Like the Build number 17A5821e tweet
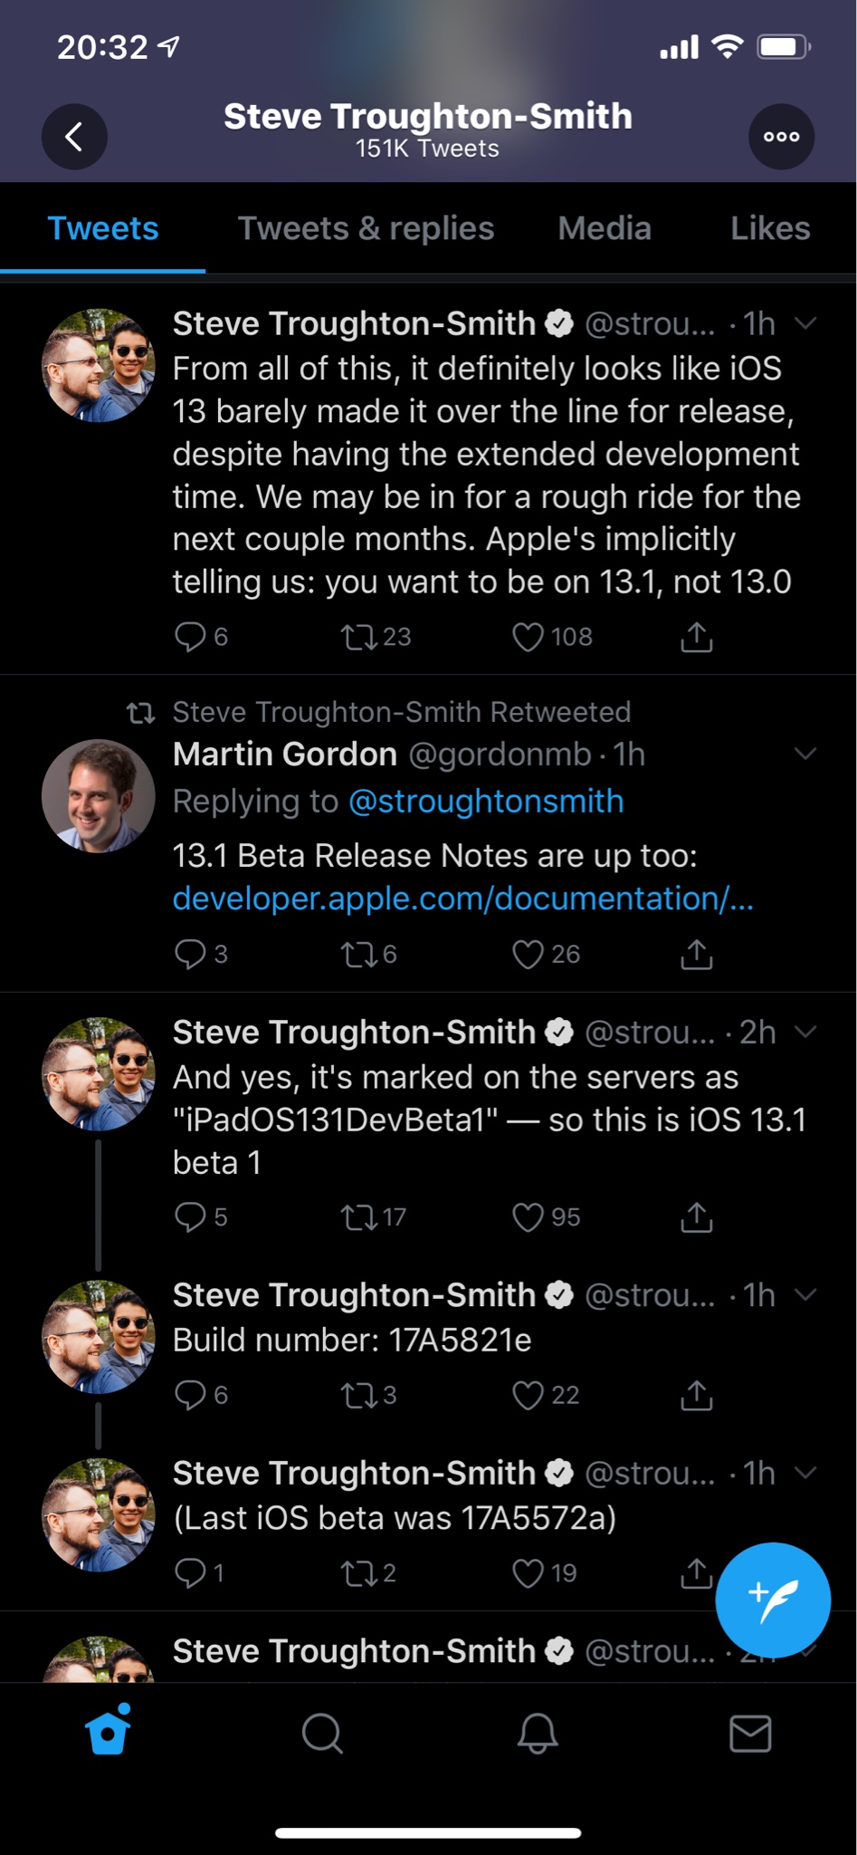The height and width of the screenshot is (1855, 857). pyautogui.click(x=528, y=1395)
